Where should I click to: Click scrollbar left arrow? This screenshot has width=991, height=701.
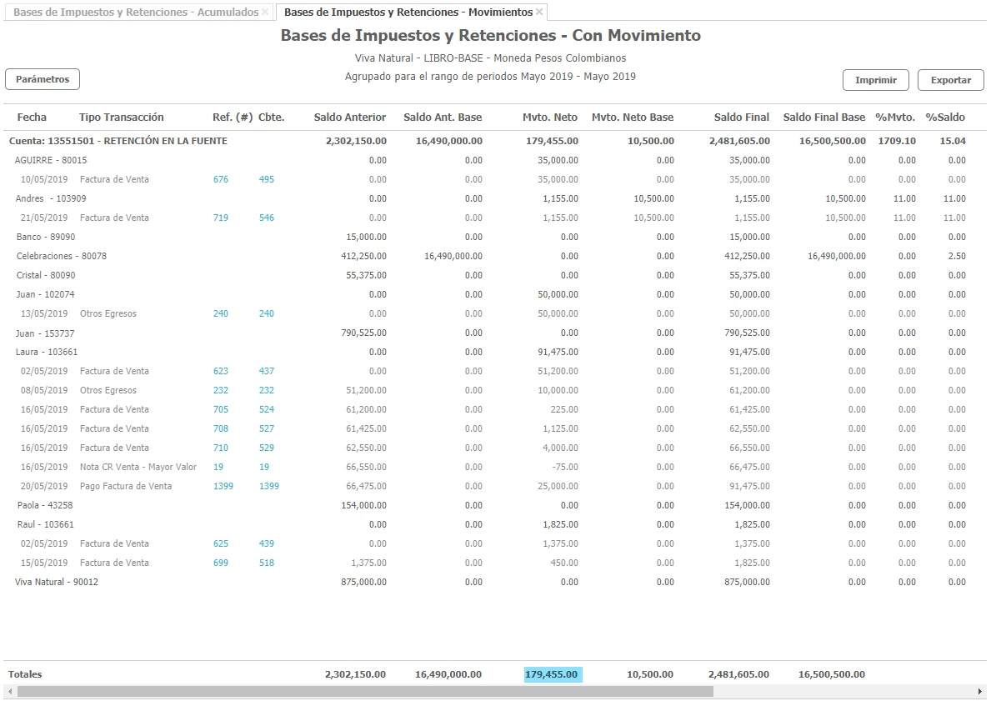(x=9, y=692)
